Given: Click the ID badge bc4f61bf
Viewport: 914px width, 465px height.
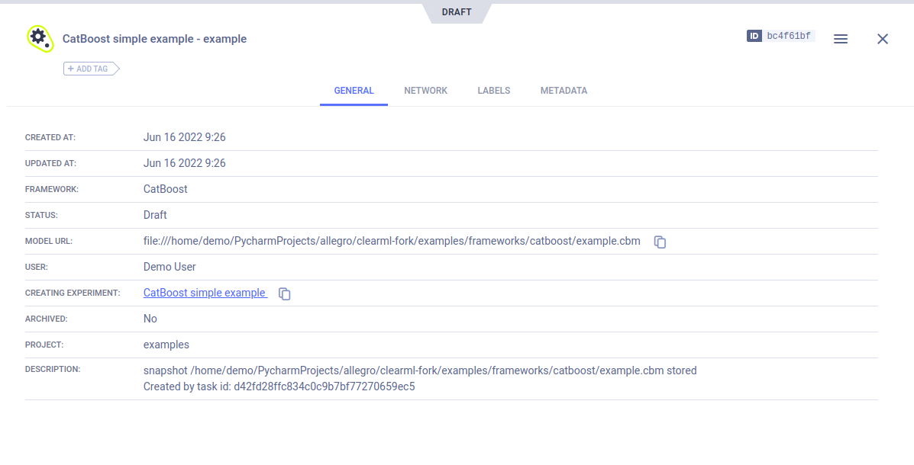Looking at the screenshot, I should click(x=781, y=36).
